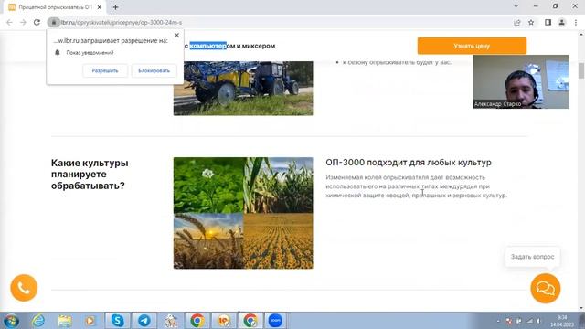Block notifications with Блокировать button
Image resolution: width=585 pixels, height=329 pixels.
[154, 70]
